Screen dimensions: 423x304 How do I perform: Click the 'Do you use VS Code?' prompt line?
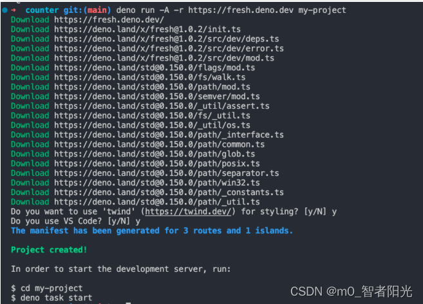75,221
